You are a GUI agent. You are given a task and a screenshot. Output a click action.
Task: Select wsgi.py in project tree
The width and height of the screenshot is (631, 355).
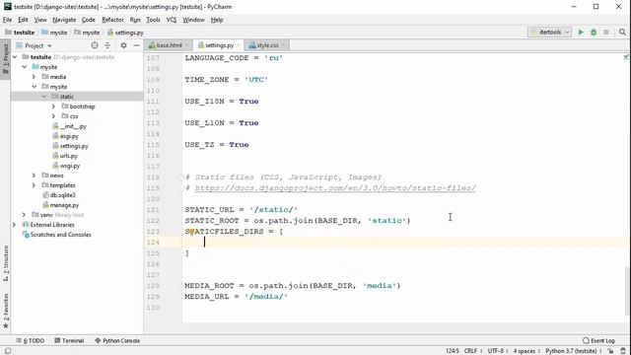tap(66, 166)
